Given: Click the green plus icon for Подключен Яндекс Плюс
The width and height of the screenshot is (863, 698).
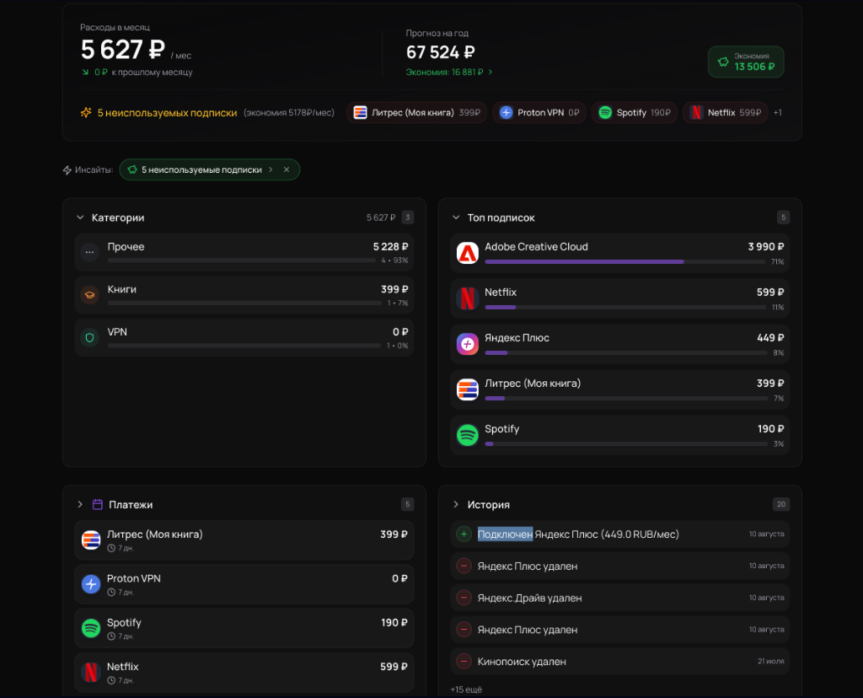Looking at the screenshot, I should (464, 534).
